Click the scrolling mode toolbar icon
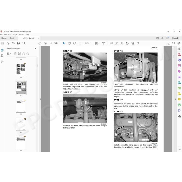The height and width of the screenshot is (182, 182). pos(103,43)
